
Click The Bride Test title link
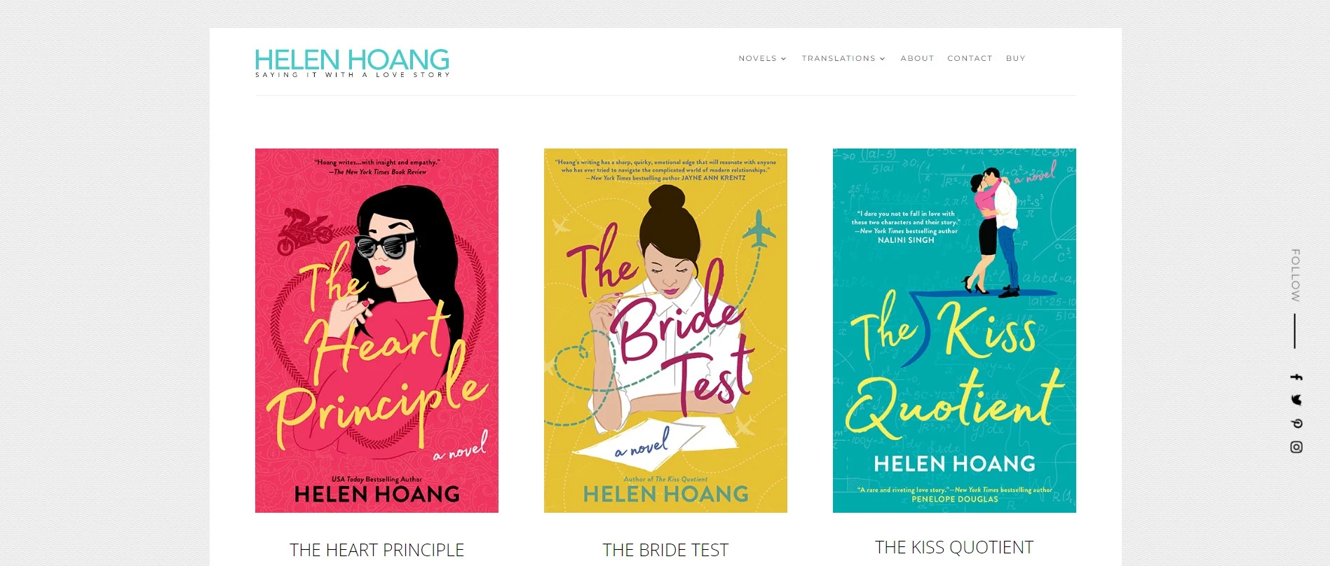pos(665,550)
